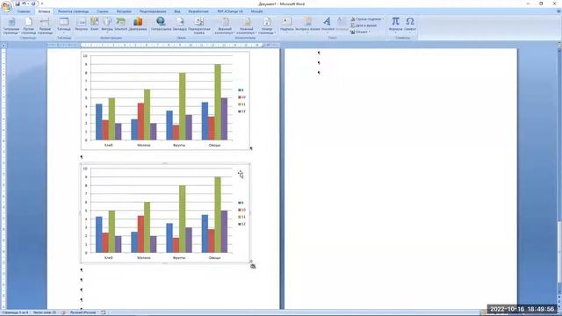The image size is (562, 316).
Task: Select the upper bar chart
Action: pyautogui.click(x=165, y=100)
